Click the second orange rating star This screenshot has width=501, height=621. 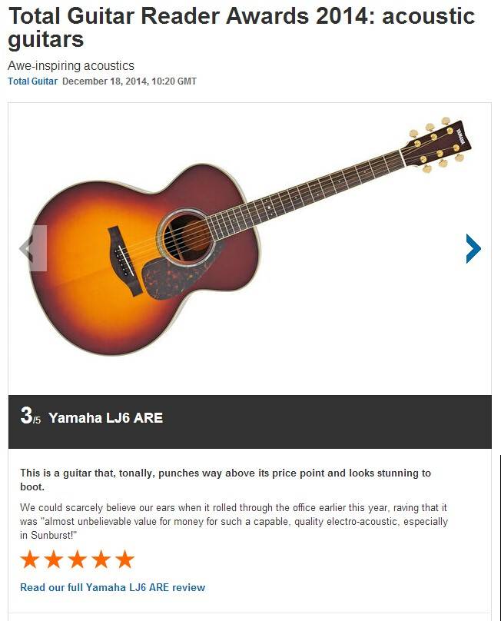[54, 559]
